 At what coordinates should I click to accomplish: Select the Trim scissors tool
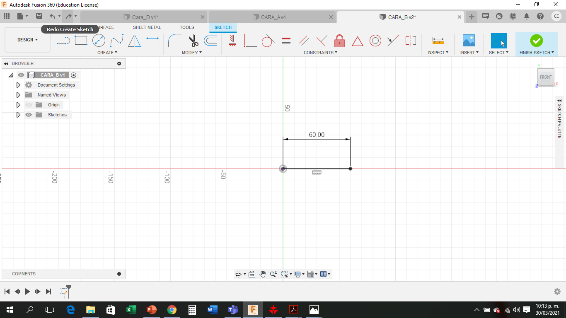(193, 41)
